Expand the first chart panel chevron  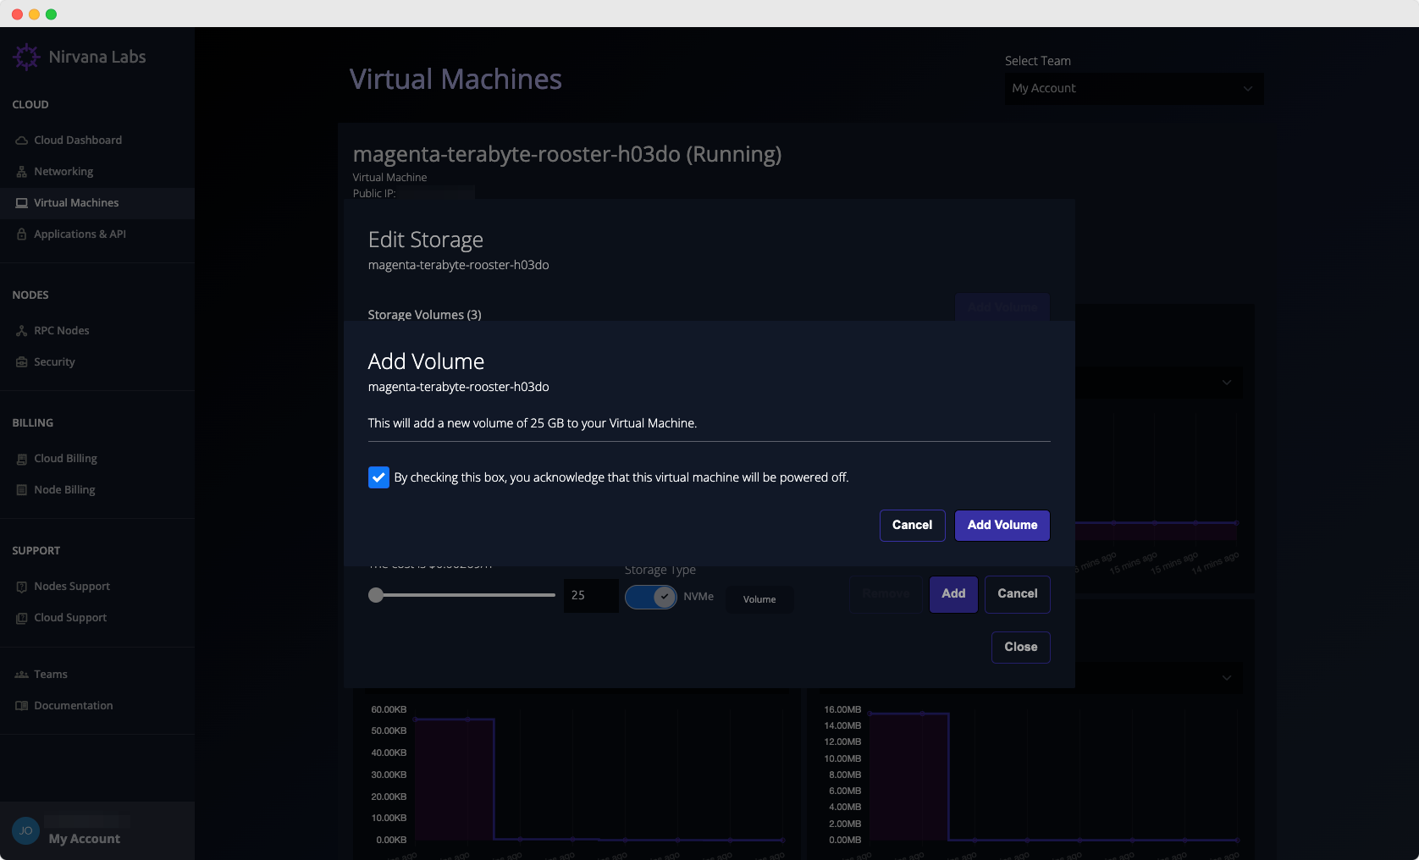1226,383
